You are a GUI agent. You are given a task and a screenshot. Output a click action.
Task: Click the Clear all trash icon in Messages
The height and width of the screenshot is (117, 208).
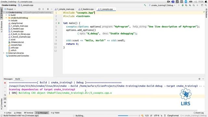5,106
